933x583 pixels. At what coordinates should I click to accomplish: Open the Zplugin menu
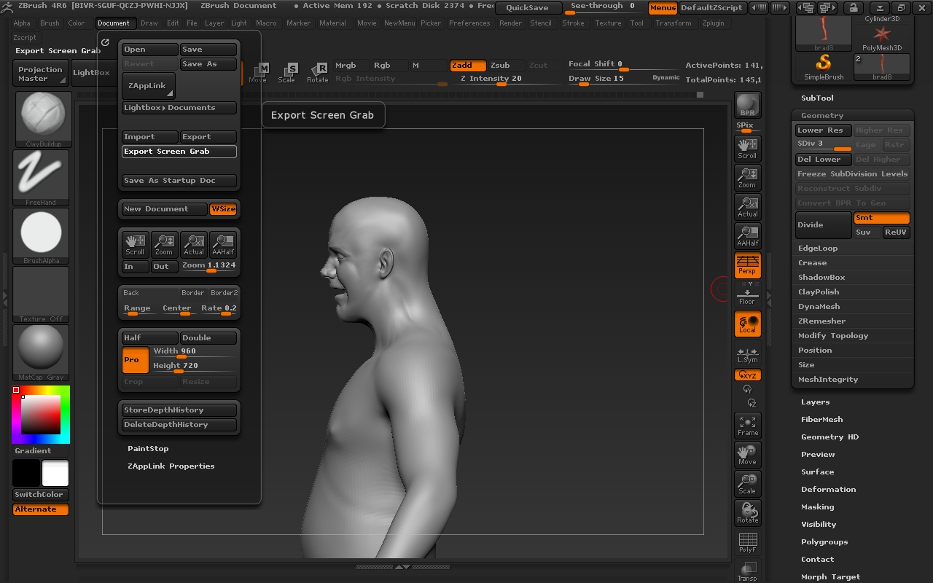[714, 23]
